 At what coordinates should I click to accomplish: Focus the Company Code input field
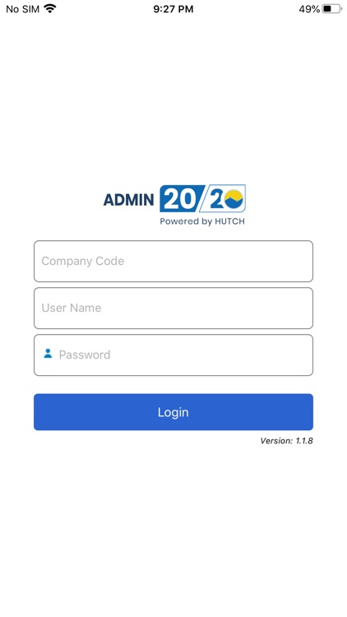(x=173, y=262)
